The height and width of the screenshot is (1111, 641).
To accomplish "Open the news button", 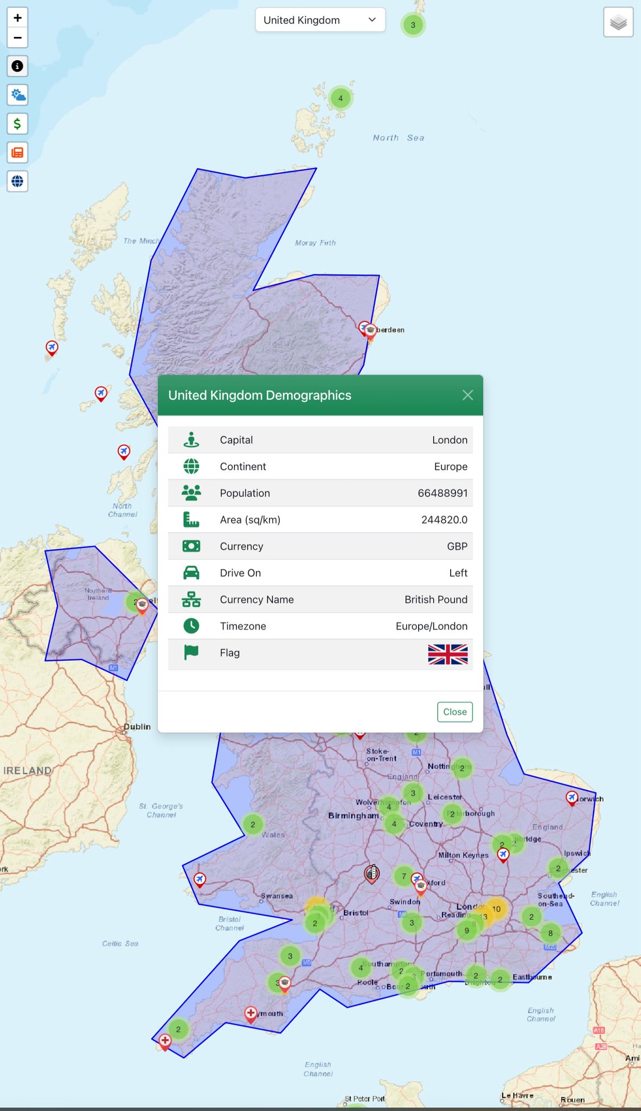I will 17,152.
